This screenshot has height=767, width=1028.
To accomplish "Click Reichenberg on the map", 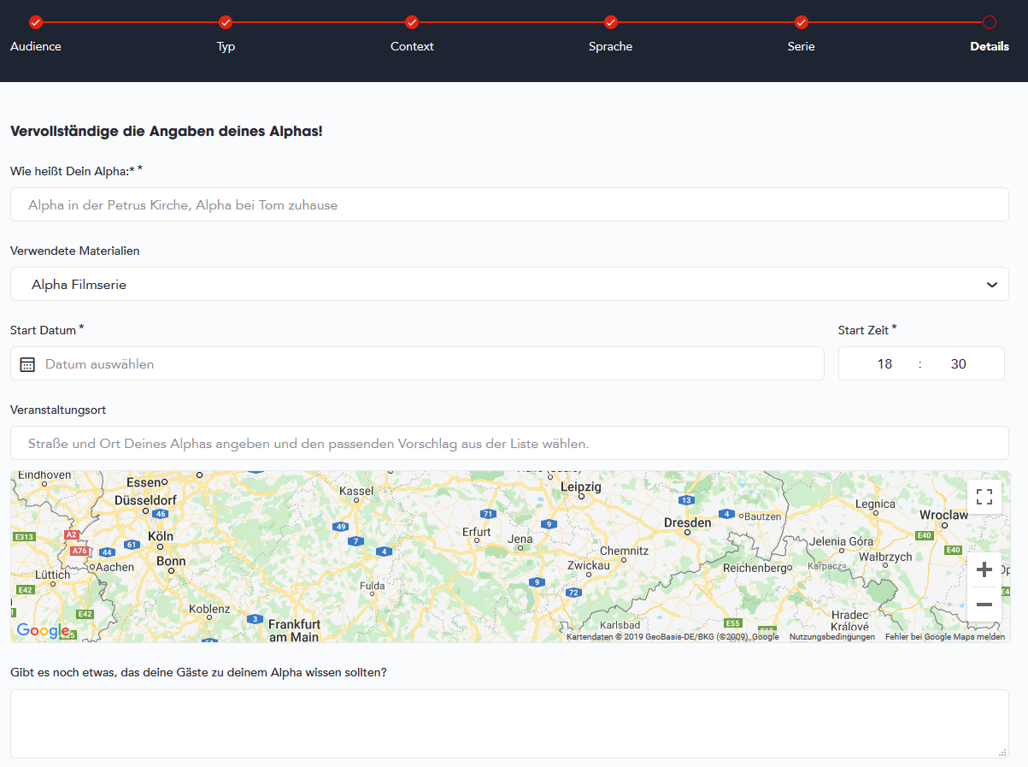I will point(755,568).
